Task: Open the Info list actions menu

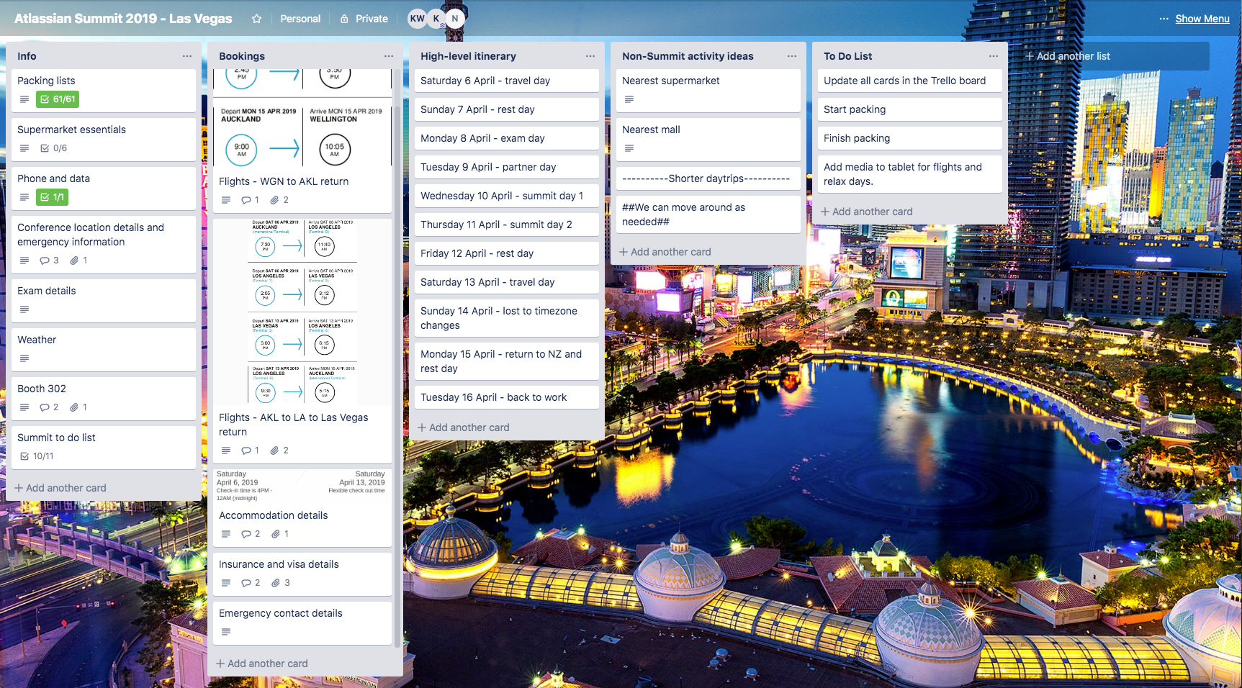Action: point(187,56)
